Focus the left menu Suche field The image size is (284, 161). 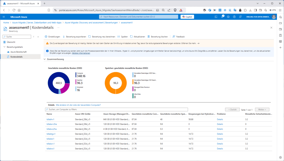tap(17, 37)
